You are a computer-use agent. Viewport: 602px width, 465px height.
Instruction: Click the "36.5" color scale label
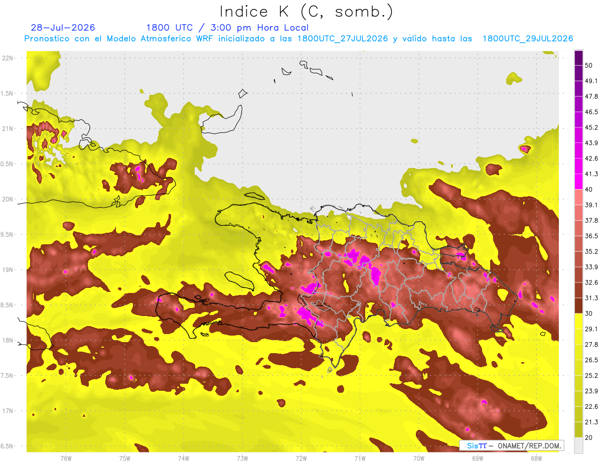(x=591, y=236)
